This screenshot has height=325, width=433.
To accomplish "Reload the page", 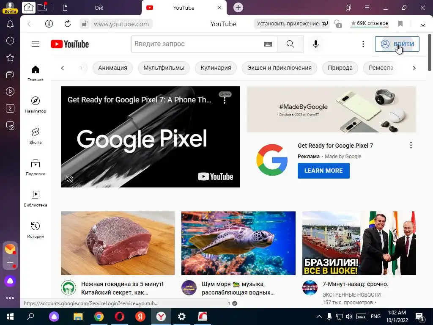I will pyautogui.click(x=68, y=24).
